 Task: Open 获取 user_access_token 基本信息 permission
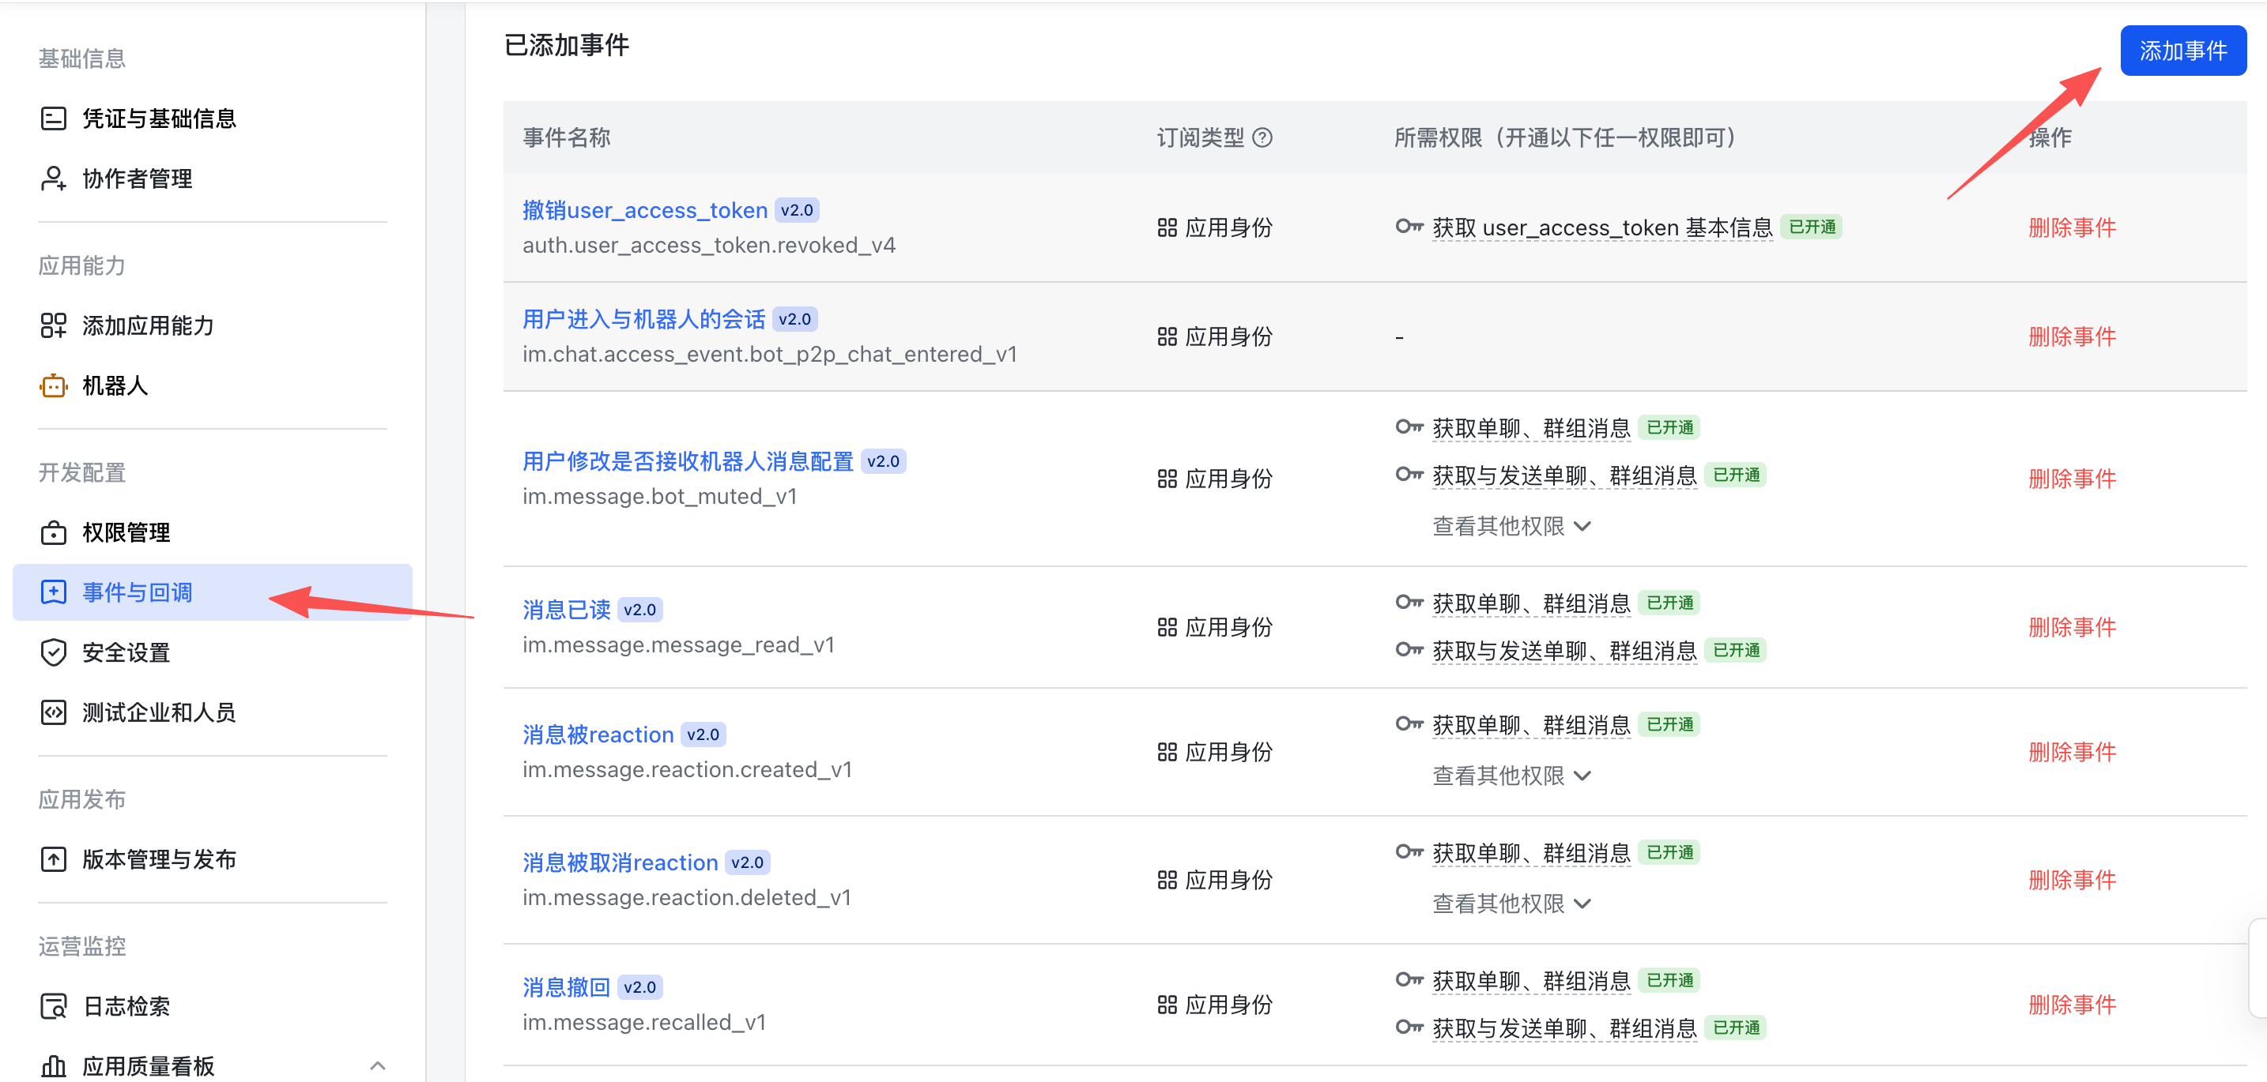point(1601,227)
